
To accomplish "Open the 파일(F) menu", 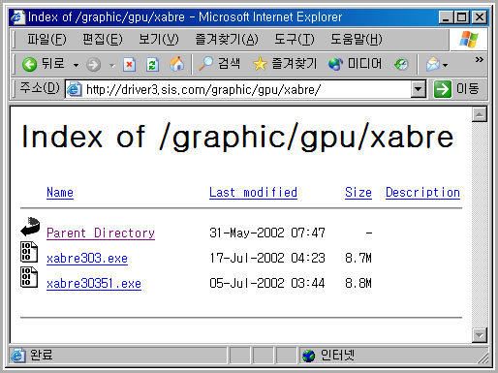I will click(47, 40).
